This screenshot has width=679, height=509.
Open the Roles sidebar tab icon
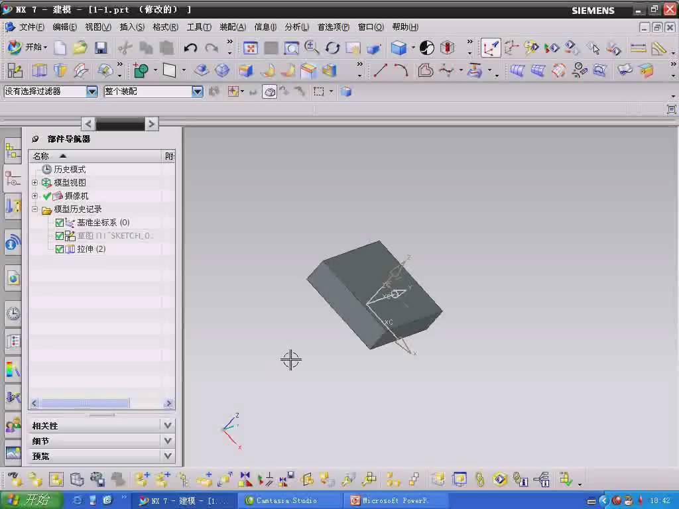tap(13, 426)
